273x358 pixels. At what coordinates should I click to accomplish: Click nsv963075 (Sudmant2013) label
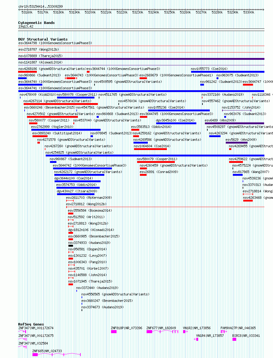pos(237,75)
